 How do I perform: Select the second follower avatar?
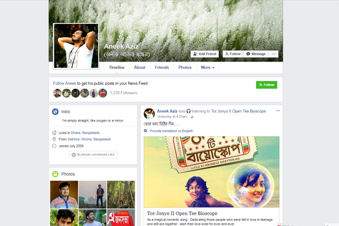tap(66, 93)
